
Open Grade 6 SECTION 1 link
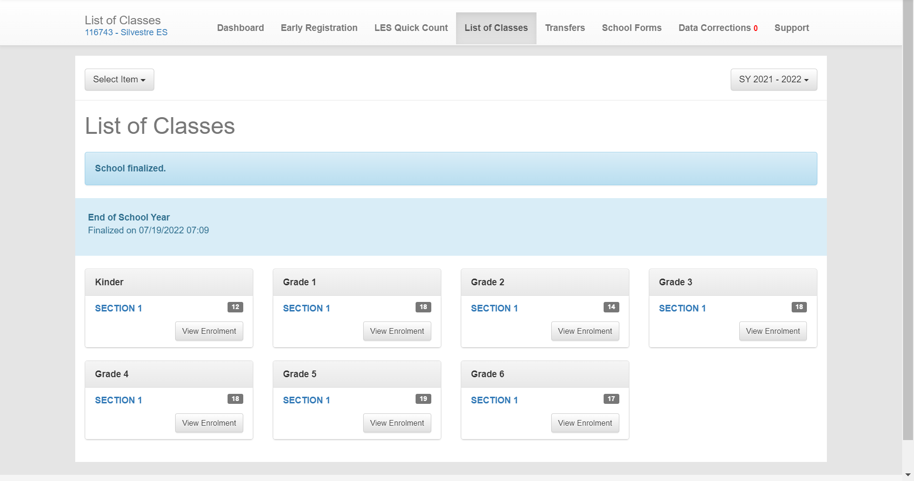[495, 400]
